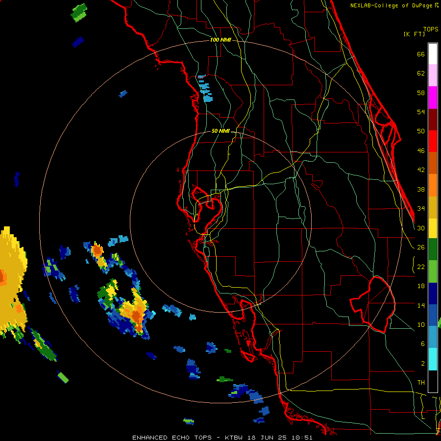The width and height of the screenshot is (441, 441).
Task: Click the 'KTBW' station identifier in caption
Action: pos(233,438)
